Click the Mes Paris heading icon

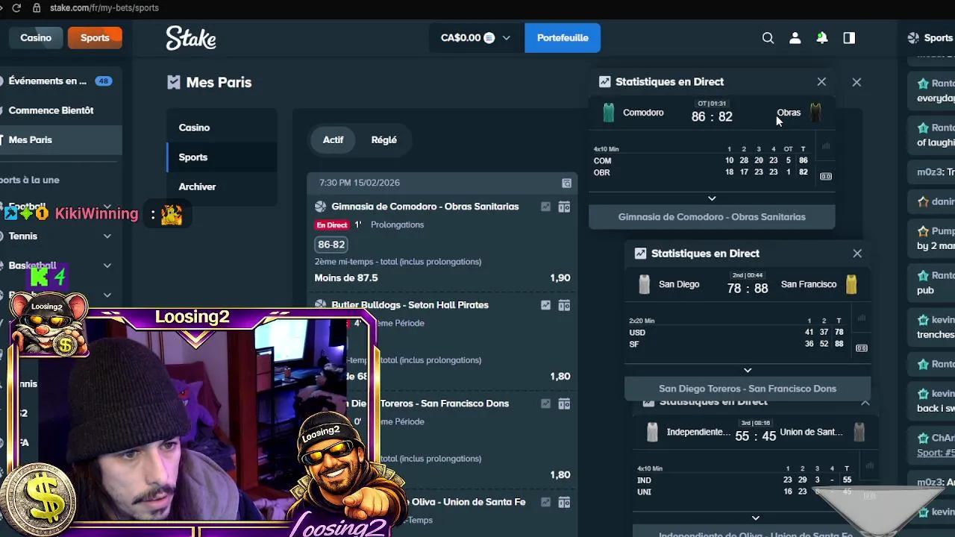(x=174, y=82)
